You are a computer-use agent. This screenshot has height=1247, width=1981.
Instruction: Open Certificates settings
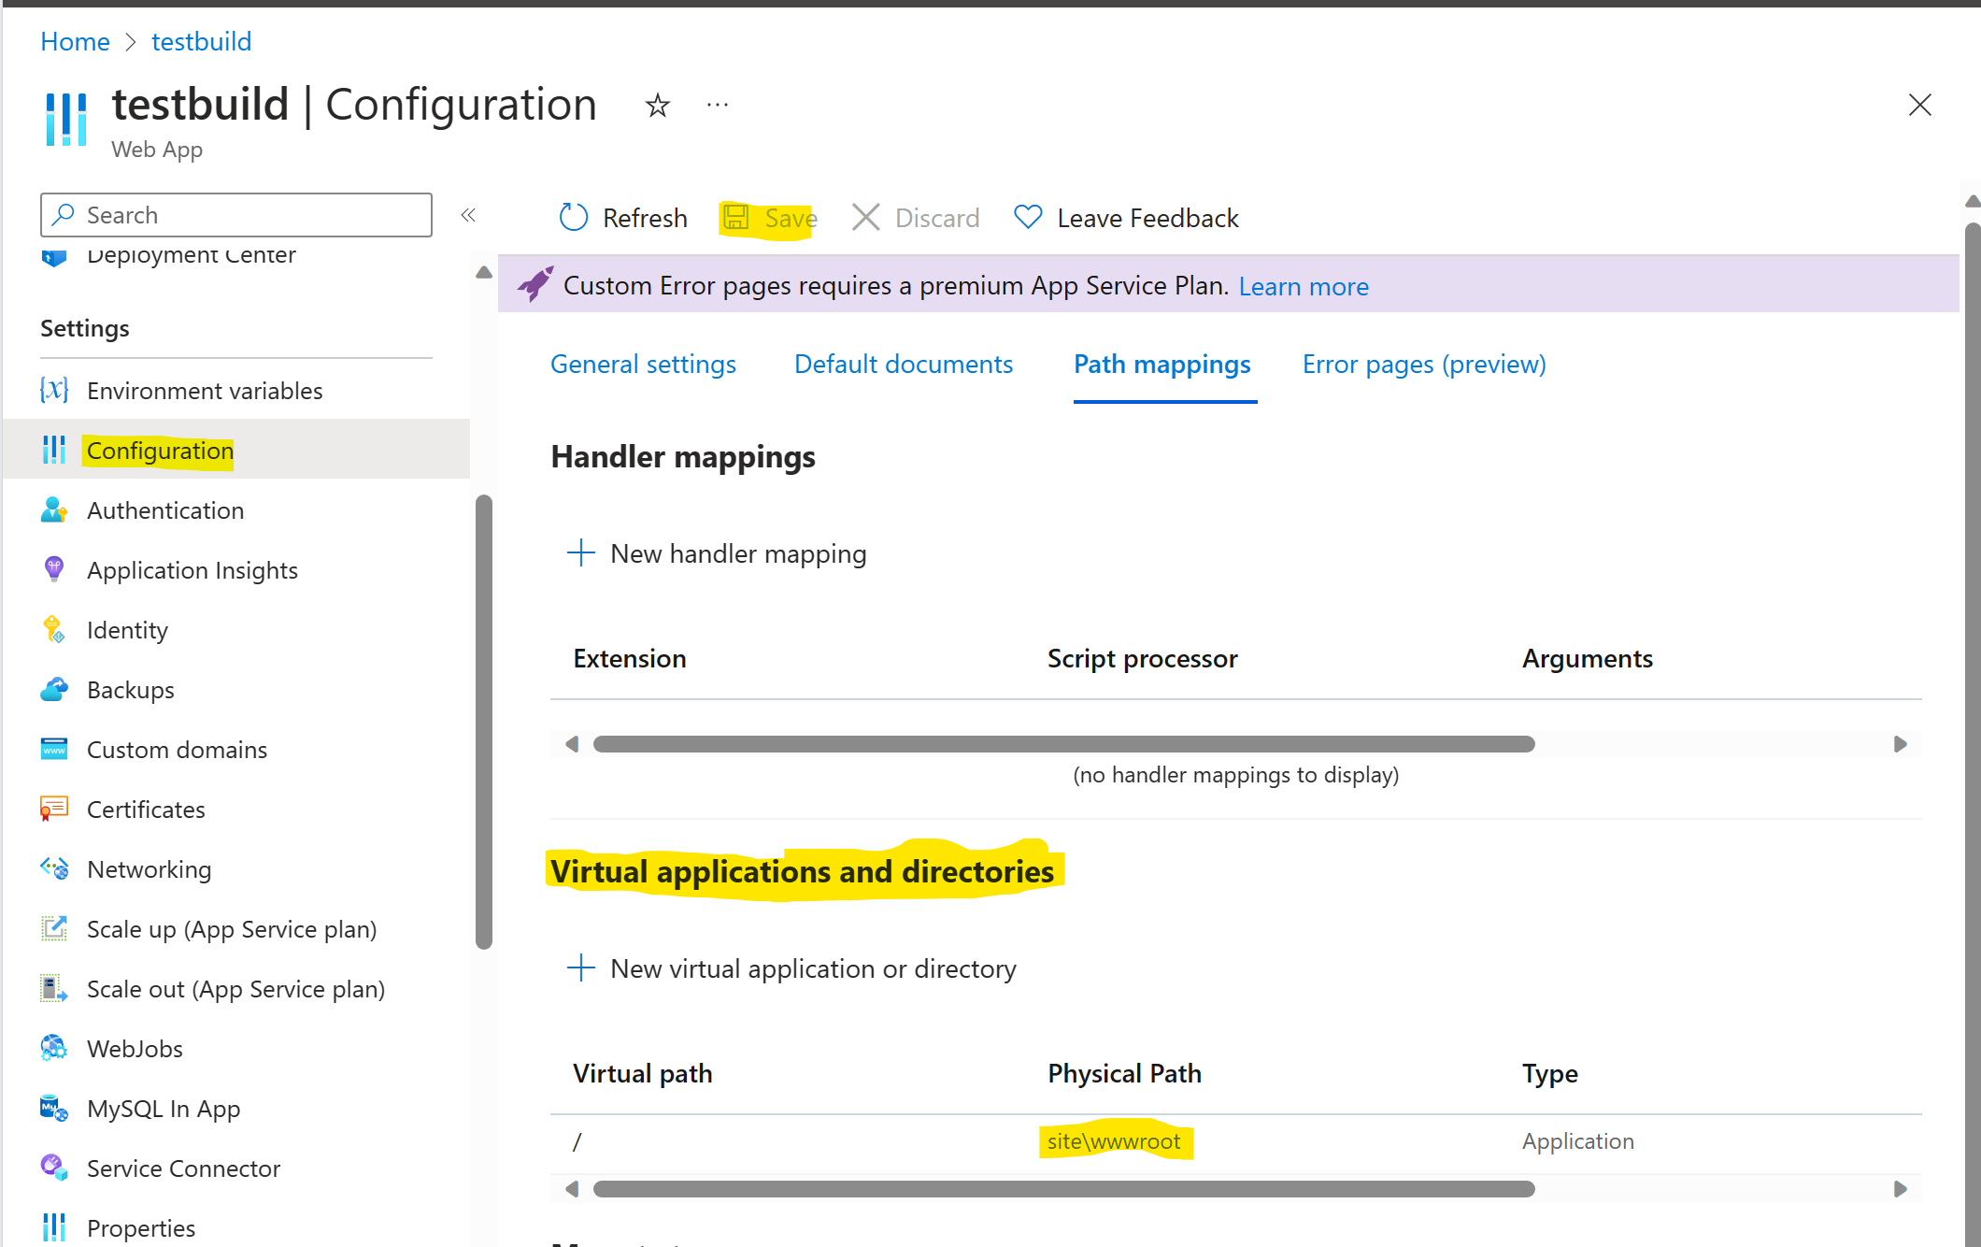pyautogui.click(x=146, y=809)
